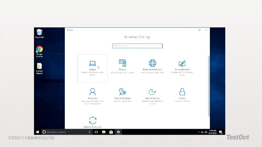The image size is (262, 147).
Task: Open Update & security settings
Action: click(x=93, y=122)
